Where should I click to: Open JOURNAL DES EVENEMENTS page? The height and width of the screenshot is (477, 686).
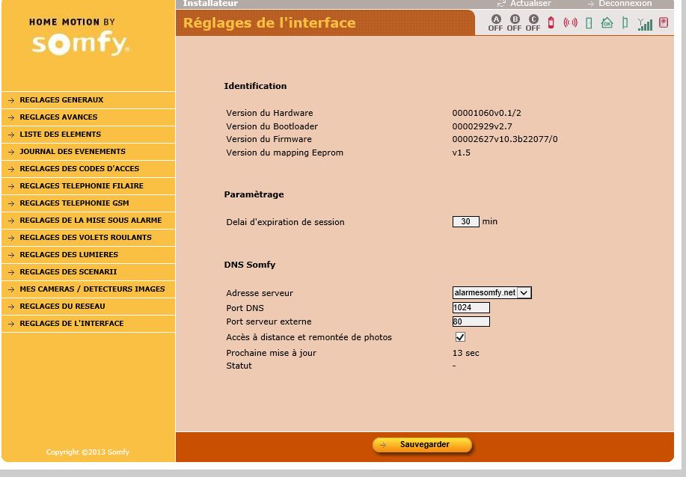tap(72, 152)
